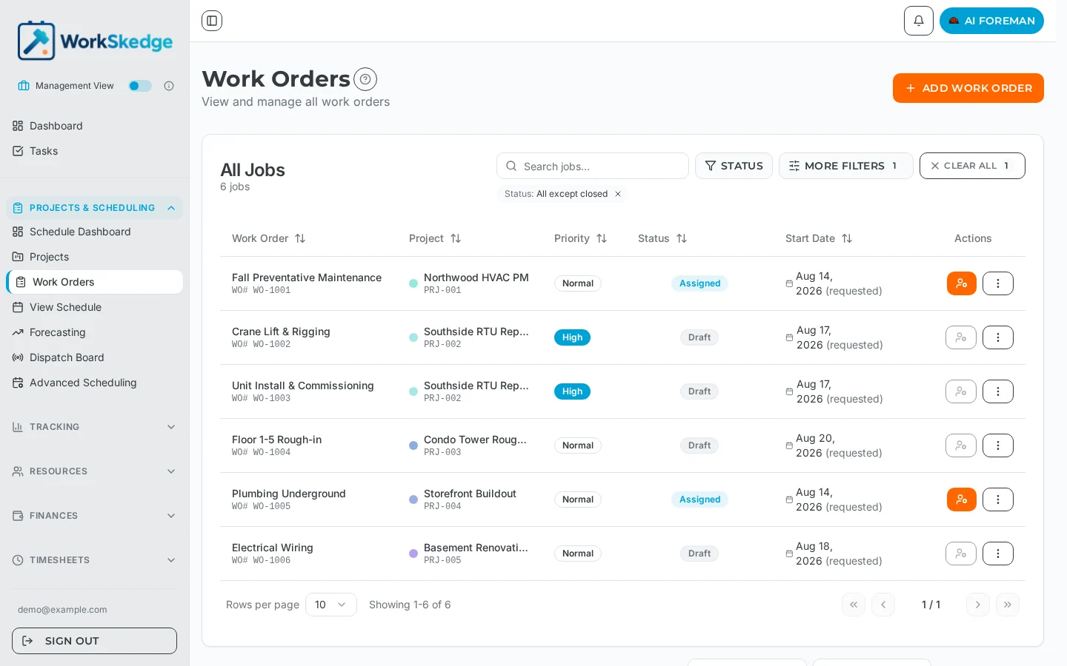Image resolution: width=1067 pixels, height=666 pixels.
Task: Expand the Timesheets section
Action: click(x=94, y=560)
